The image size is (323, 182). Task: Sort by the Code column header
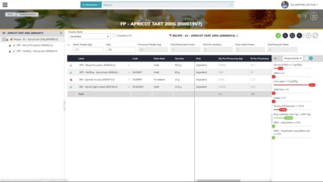click(135, 58)
